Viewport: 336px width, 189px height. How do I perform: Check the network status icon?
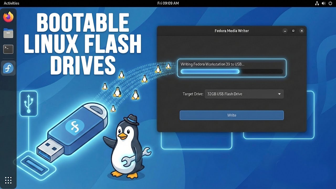click(x=317, y=3)
